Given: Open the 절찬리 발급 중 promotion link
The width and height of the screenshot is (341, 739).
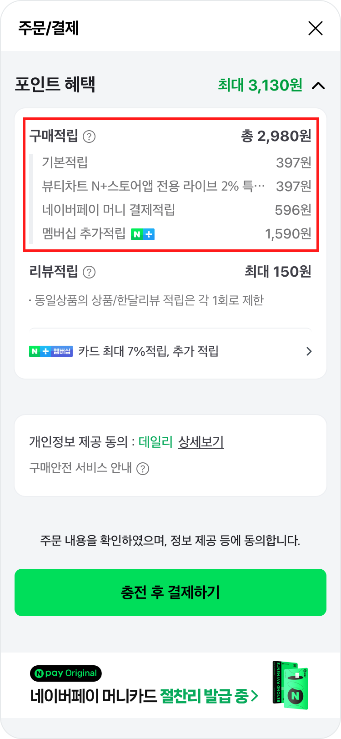Looking at the screenshot, I should [209, 696].
